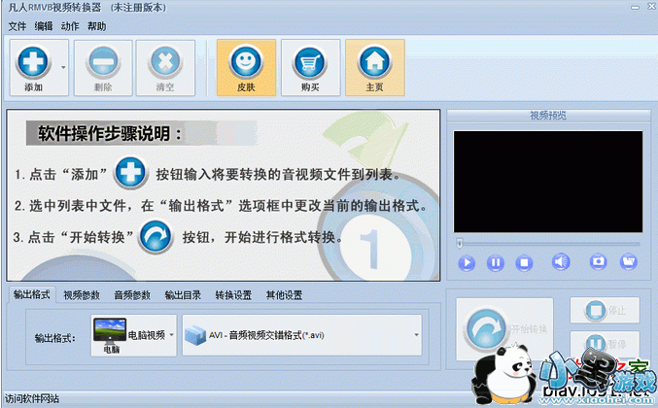Viewport: 658px width, 408px height.
Task: Click the 视频预览 panel header
Action: pos(548,116)
